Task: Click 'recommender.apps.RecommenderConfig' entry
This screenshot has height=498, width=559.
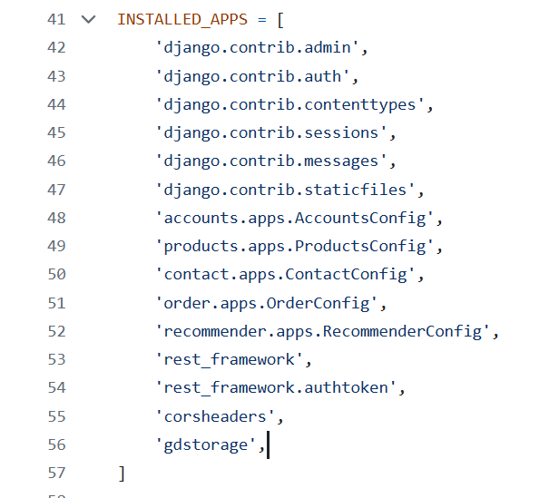Action: 323,331
